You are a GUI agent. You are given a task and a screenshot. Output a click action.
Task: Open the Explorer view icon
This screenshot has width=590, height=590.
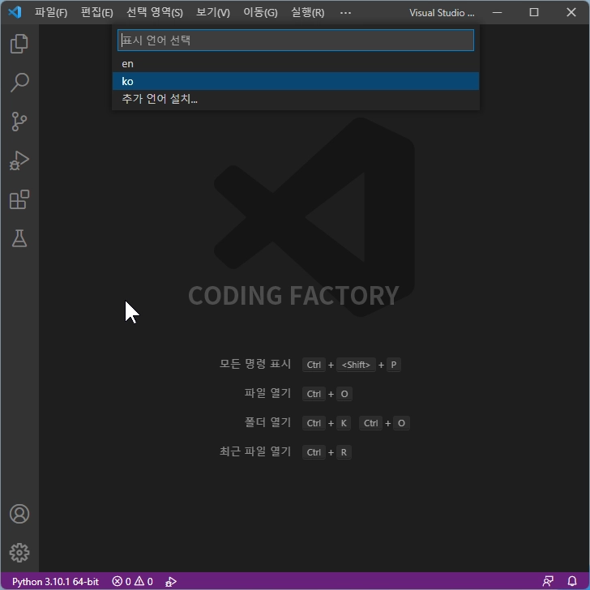tap(19, 44)
